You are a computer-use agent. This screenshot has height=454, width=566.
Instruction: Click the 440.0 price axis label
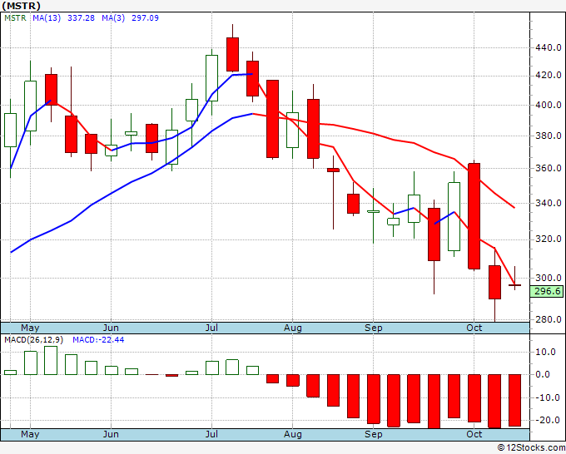549,47
